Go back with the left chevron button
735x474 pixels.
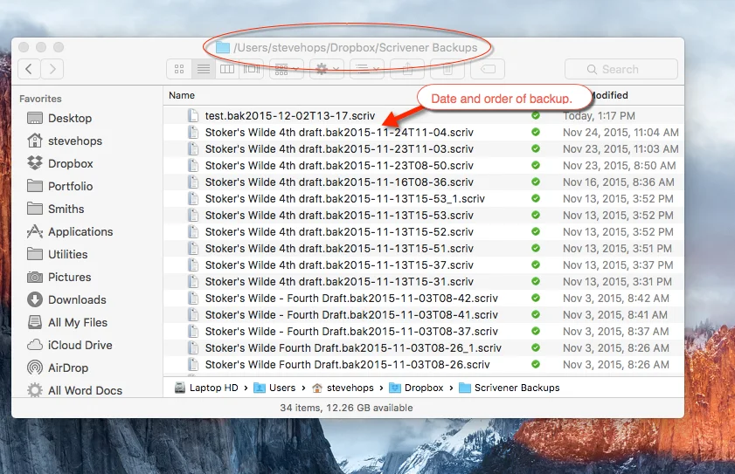(x=29, y=69)
